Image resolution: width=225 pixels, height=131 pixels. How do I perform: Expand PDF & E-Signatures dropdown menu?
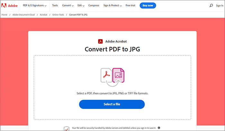tap(35, 5)
